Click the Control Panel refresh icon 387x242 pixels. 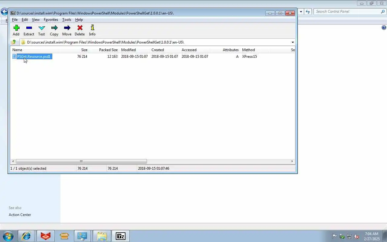tap(308, 11)
